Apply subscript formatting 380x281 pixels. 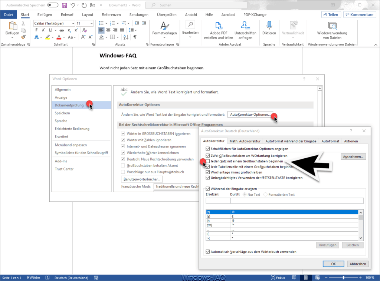pyautogui.click(x=69, y=30)
